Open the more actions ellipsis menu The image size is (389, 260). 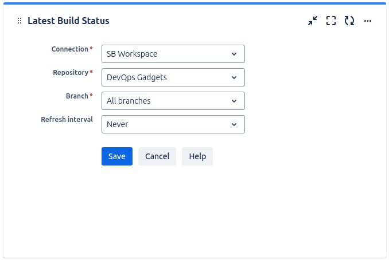(368, 21)
